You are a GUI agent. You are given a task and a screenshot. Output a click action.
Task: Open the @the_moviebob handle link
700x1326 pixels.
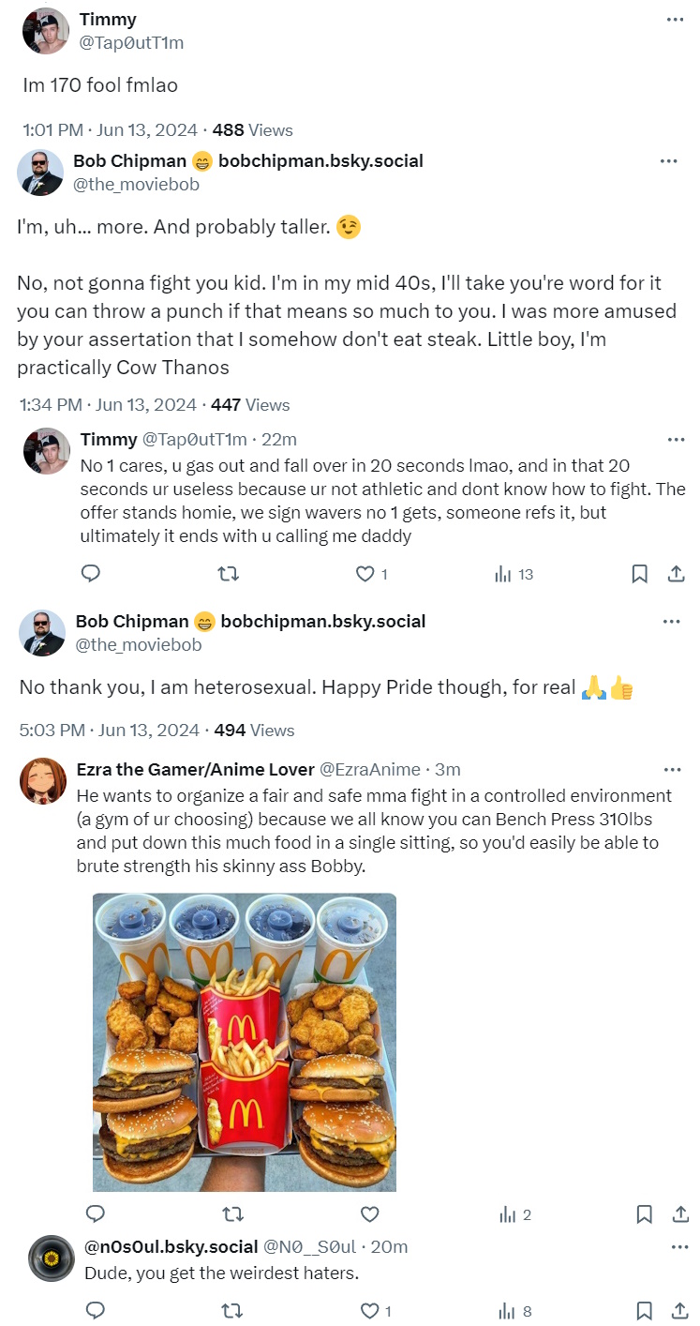coord(137,185)
